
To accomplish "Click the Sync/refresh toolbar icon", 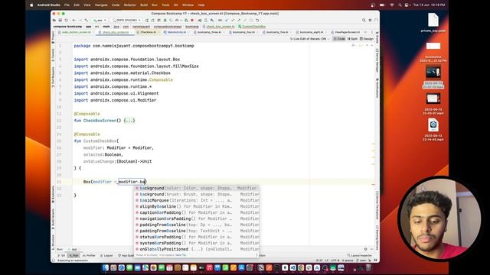I will pos(67,21).
